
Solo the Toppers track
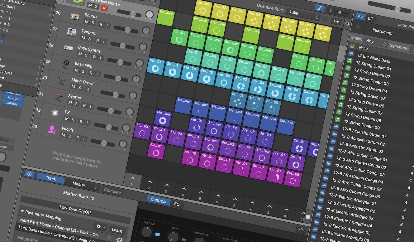coord(90,39)
